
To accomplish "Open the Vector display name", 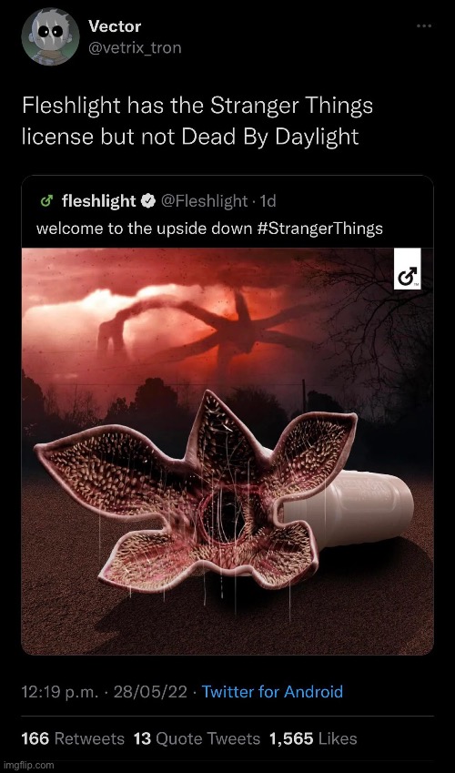I will point(115,27).
